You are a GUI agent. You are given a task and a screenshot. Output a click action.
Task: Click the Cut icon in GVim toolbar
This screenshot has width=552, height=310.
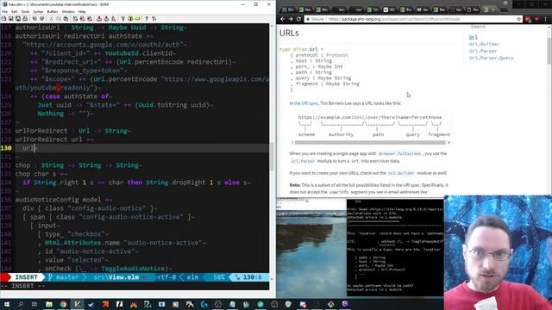(52, 18)
